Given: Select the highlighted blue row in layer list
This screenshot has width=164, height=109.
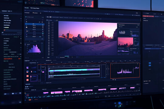Looking at the screenshot, I should click(x=35, y=24).
